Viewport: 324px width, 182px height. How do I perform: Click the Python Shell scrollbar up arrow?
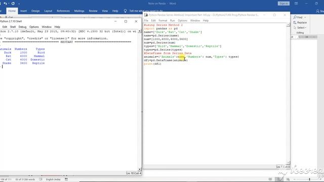coord(140,31)
